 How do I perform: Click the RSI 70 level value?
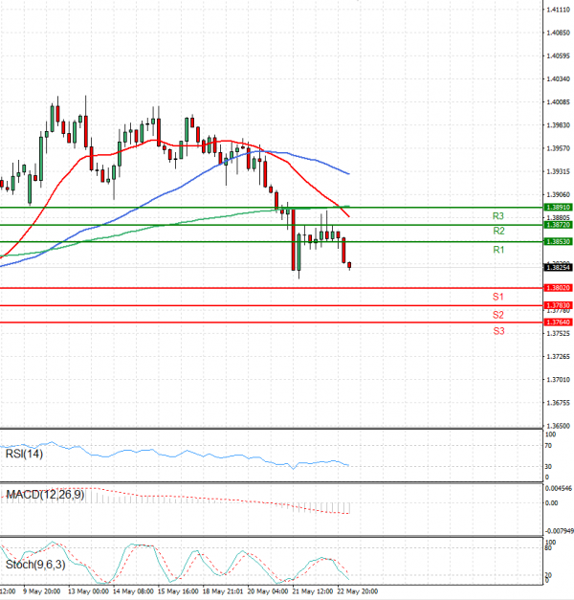pos(548,446)
